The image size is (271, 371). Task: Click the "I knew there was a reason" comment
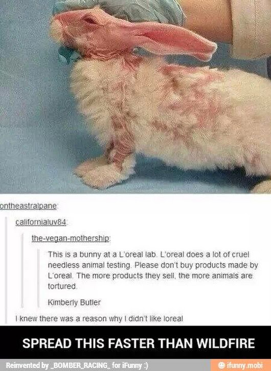(x=99, y=319)
